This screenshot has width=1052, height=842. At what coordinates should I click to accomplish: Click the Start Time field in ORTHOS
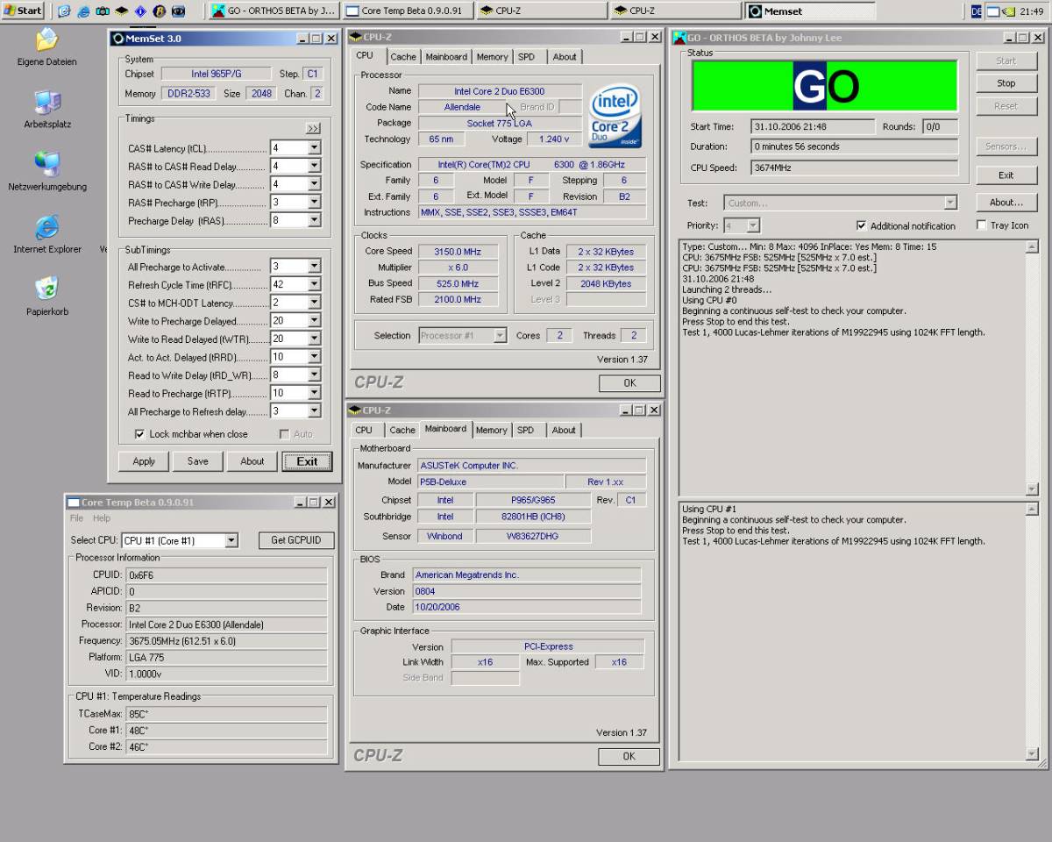[x=813, y=127]
